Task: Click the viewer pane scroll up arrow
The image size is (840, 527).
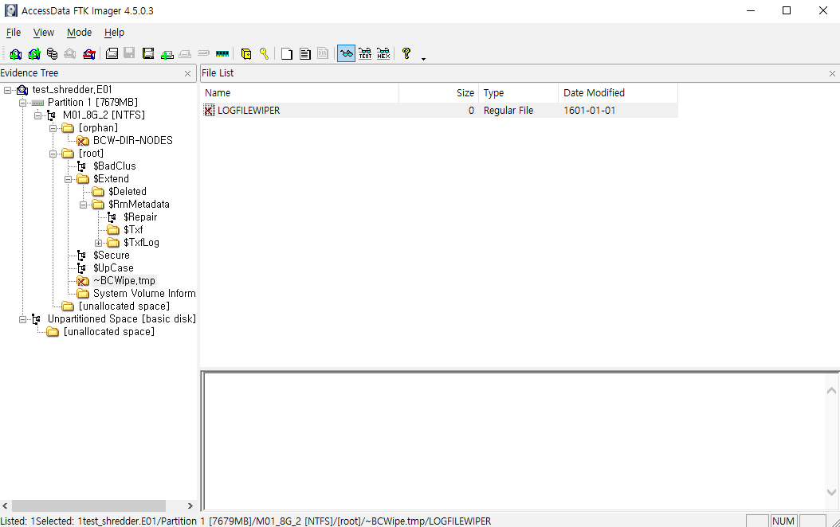Action: coord(831,391)
